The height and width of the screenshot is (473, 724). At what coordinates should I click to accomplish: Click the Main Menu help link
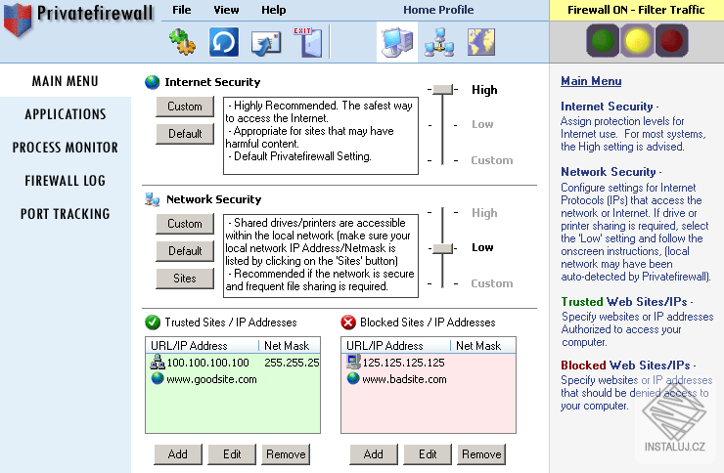click(x=591, y=81)
